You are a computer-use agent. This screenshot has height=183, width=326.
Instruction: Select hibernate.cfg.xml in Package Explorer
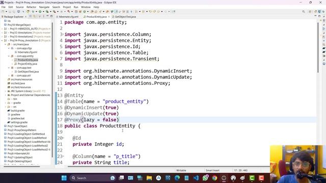tap(27, 52)
